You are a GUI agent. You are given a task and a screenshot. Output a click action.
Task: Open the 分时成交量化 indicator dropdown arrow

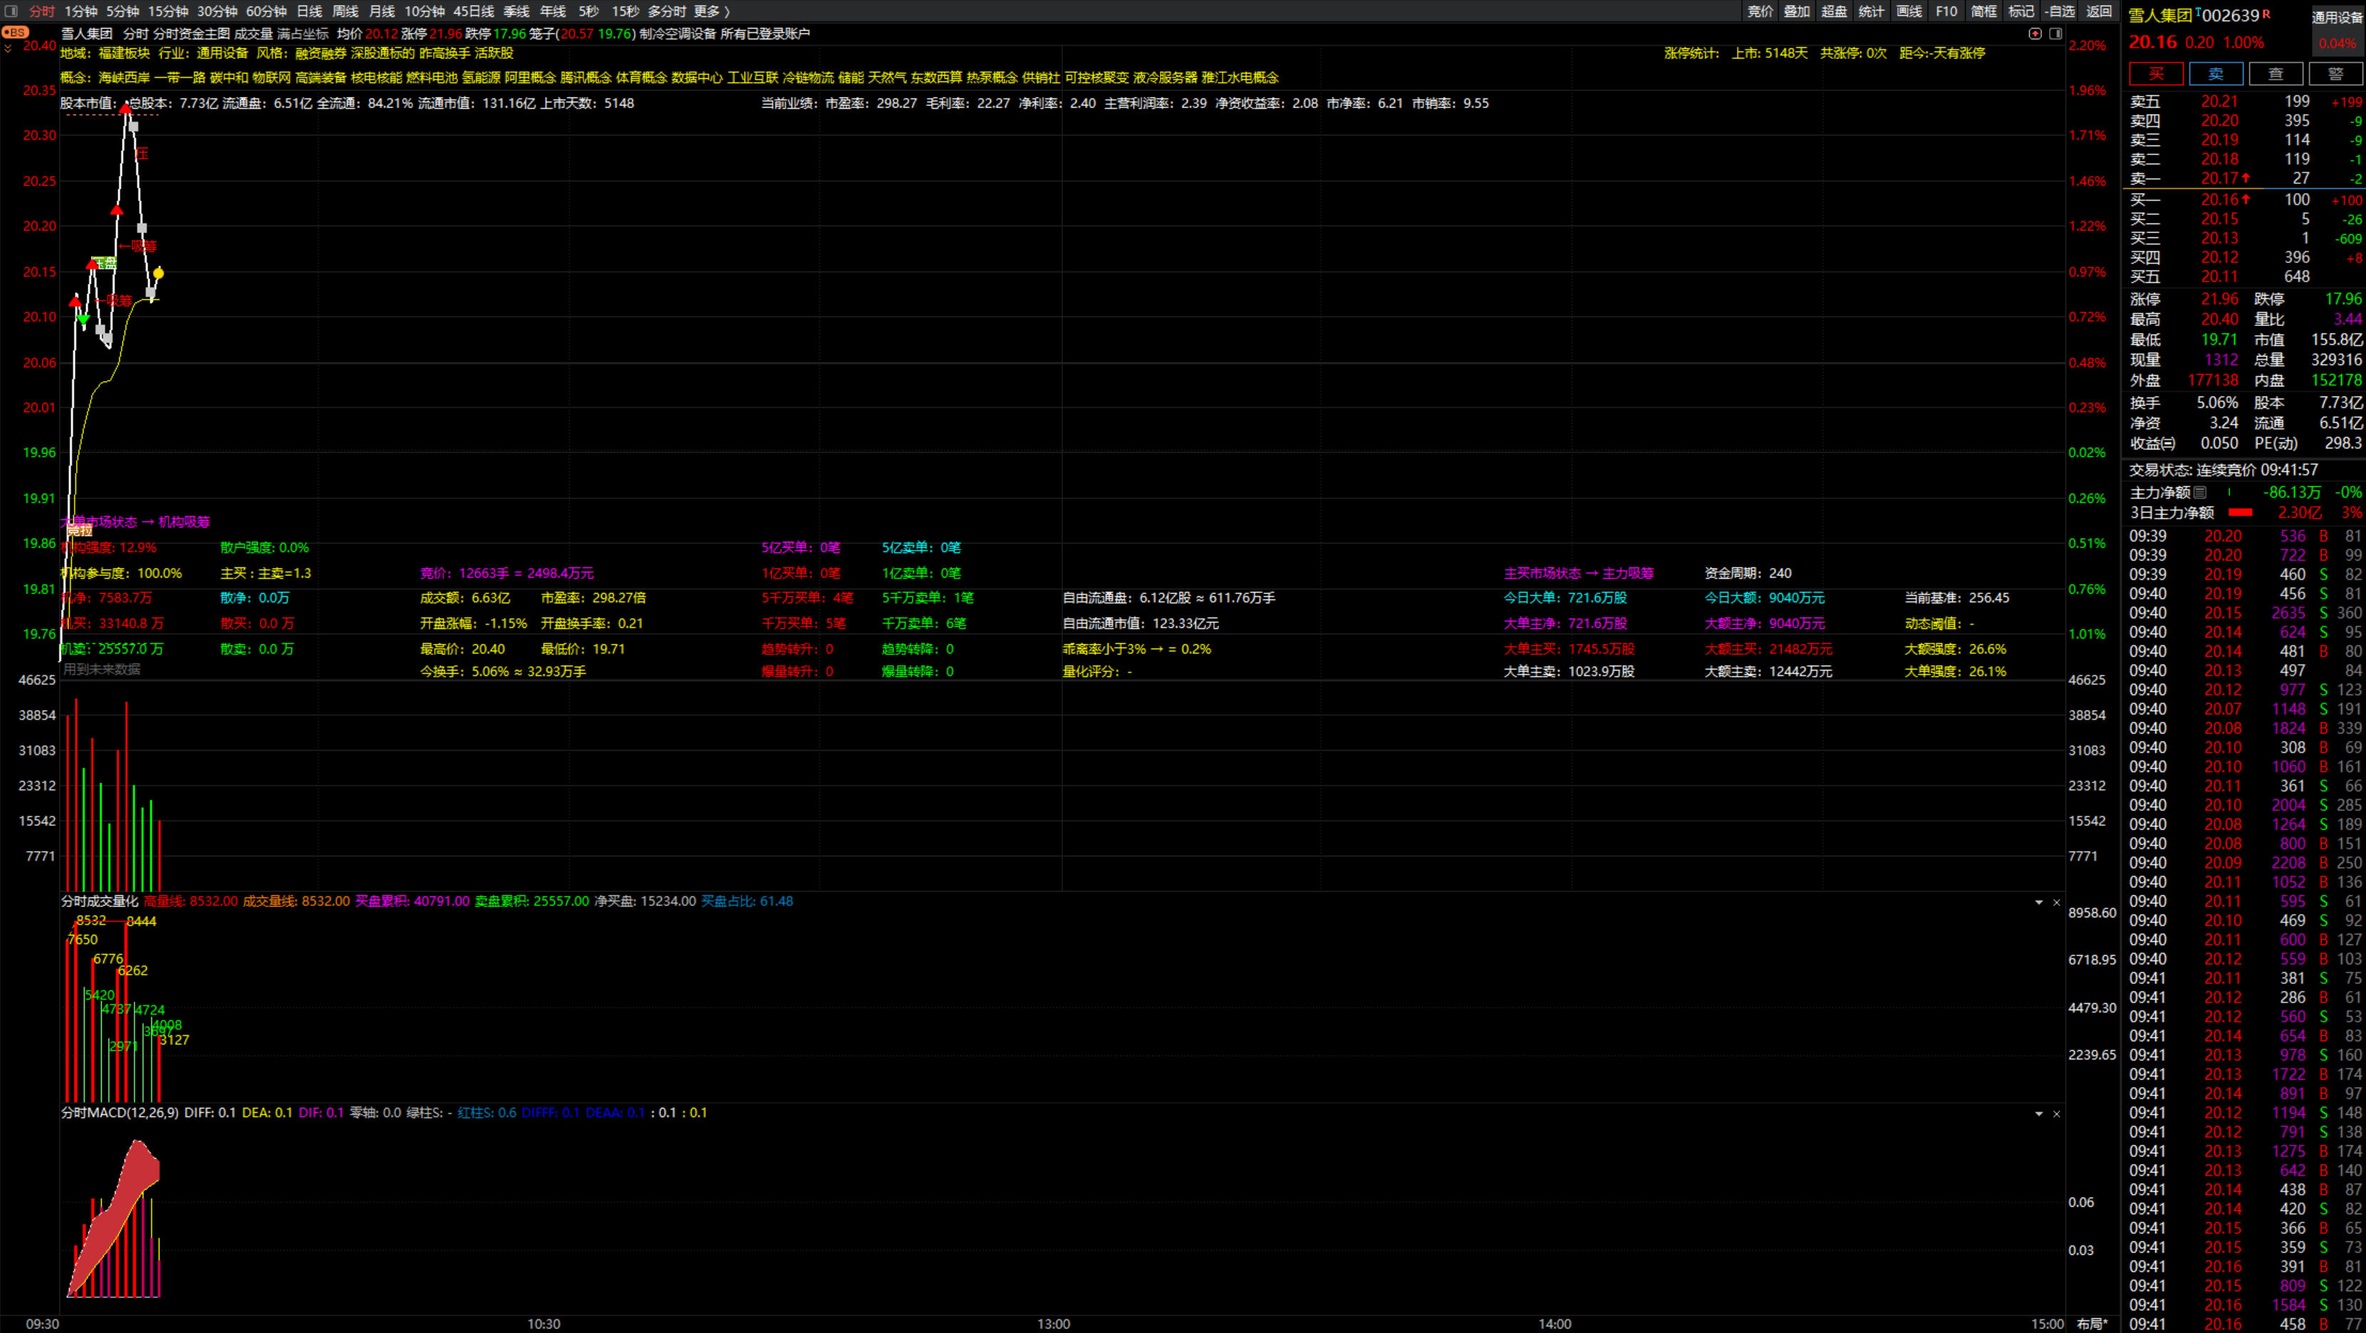(x=2039, y=902)
